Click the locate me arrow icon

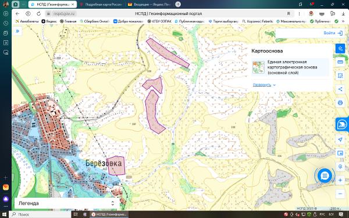(x=340, y=140)
